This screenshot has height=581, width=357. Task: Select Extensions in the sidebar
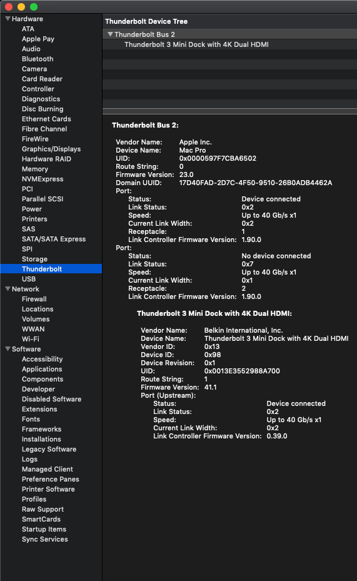[39, 409]
